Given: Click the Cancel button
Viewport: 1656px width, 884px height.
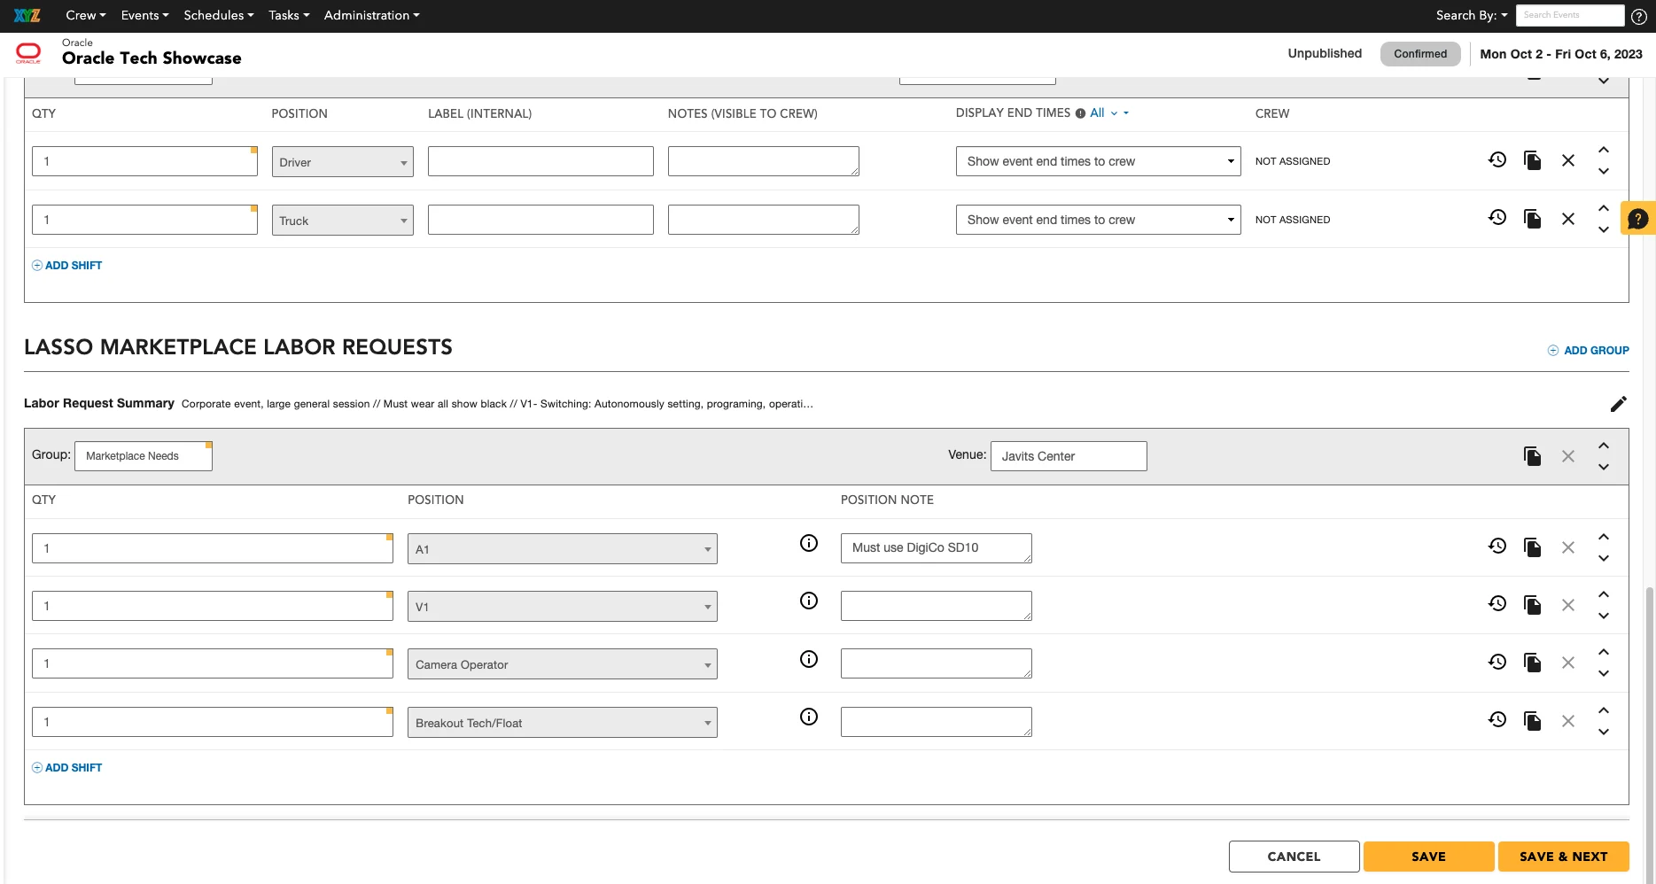Looking at the screenshot, I should pyautogui.click(x=1294, y=857).
